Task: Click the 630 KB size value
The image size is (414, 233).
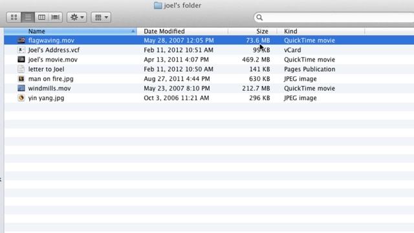Action: (259, 79)
